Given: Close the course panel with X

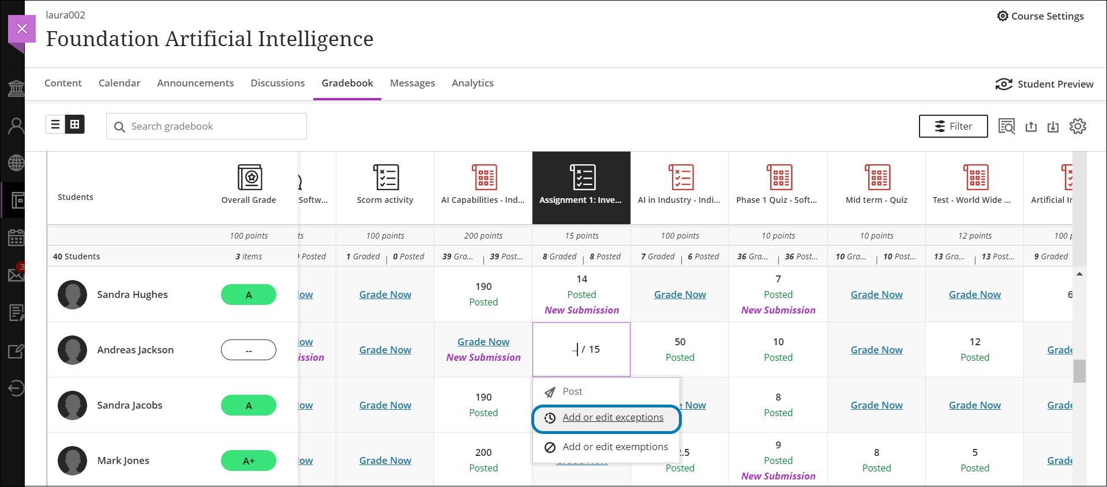Looking at the screenshot, I should [x=22, y=29].
